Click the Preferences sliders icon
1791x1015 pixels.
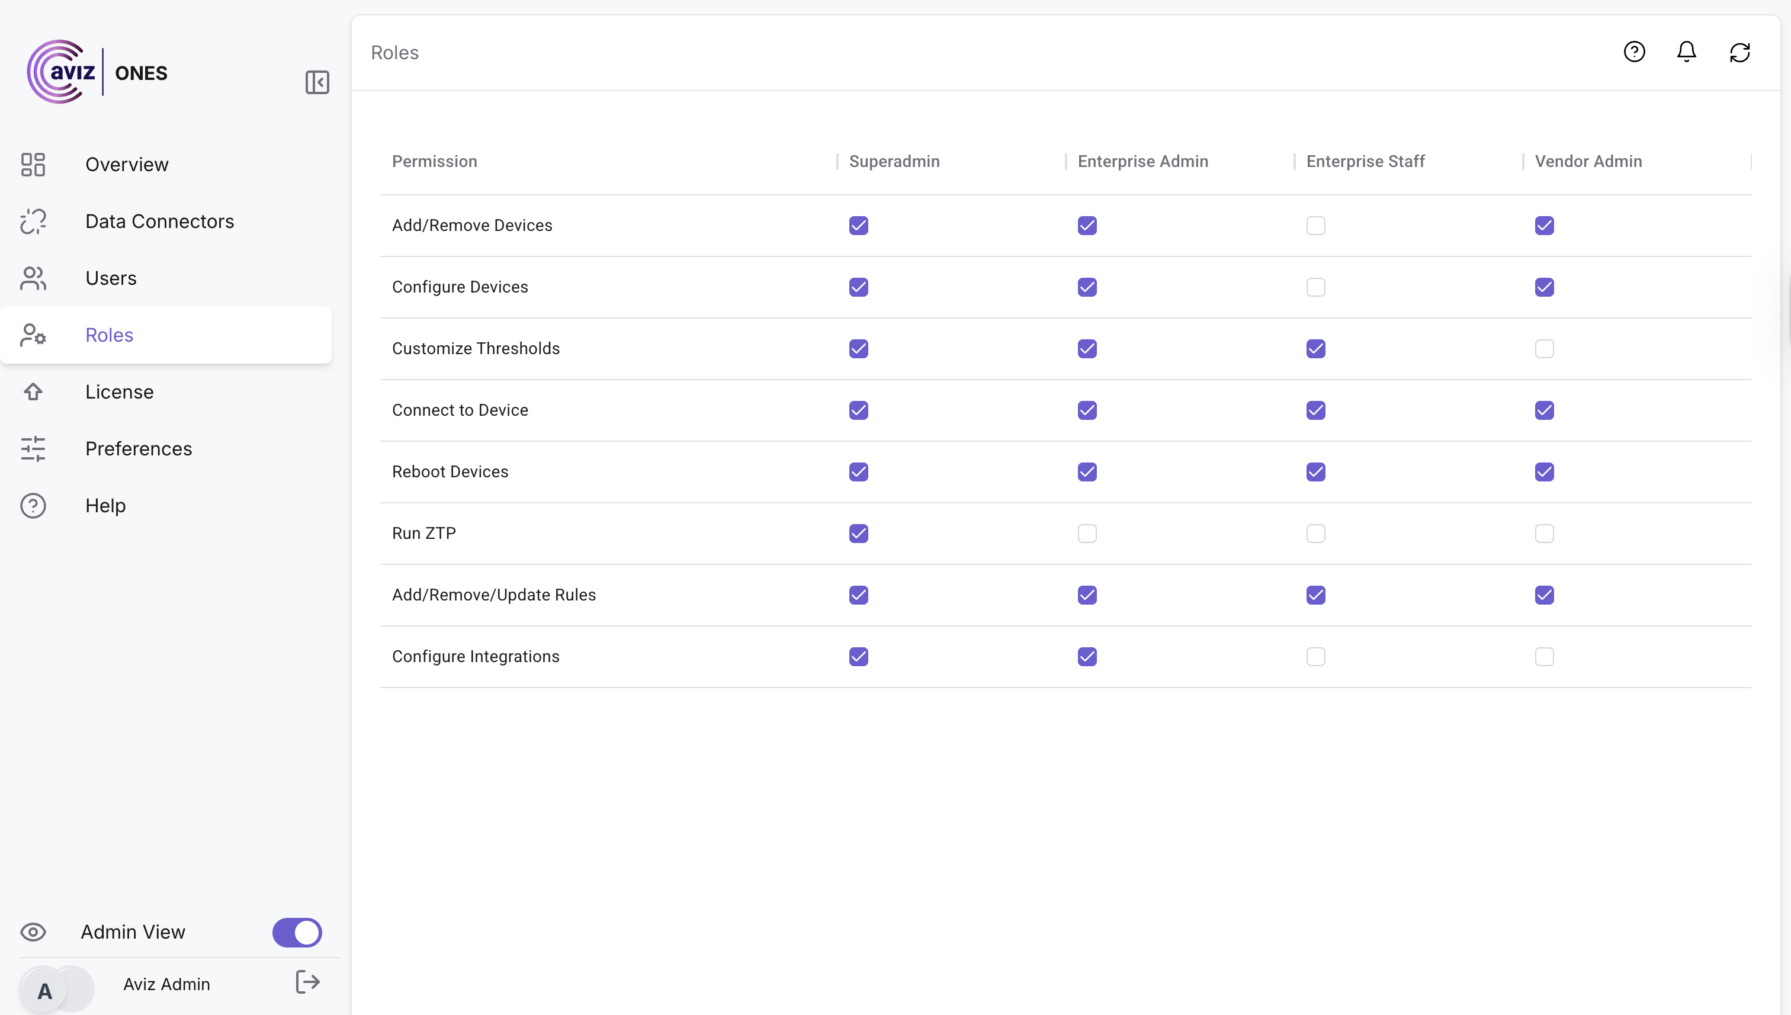(33, 449)
